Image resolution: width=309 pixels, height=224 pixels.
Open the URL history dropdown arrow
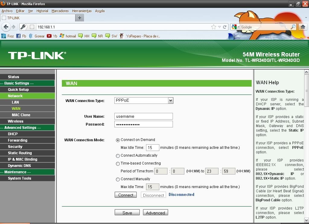(x=219, y=27)
